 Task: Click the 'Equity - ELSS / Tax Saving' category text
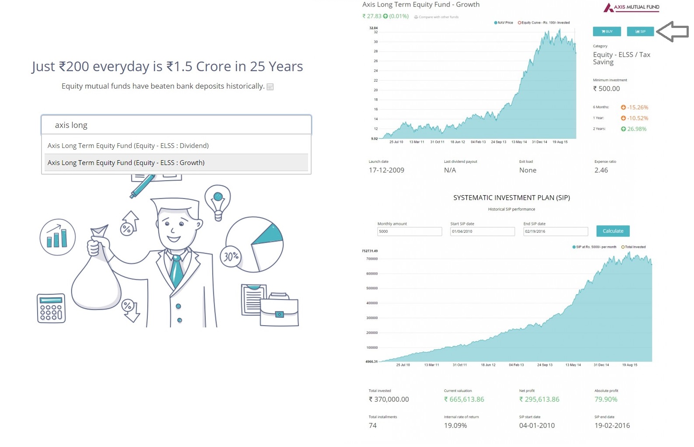coord(621,58)
